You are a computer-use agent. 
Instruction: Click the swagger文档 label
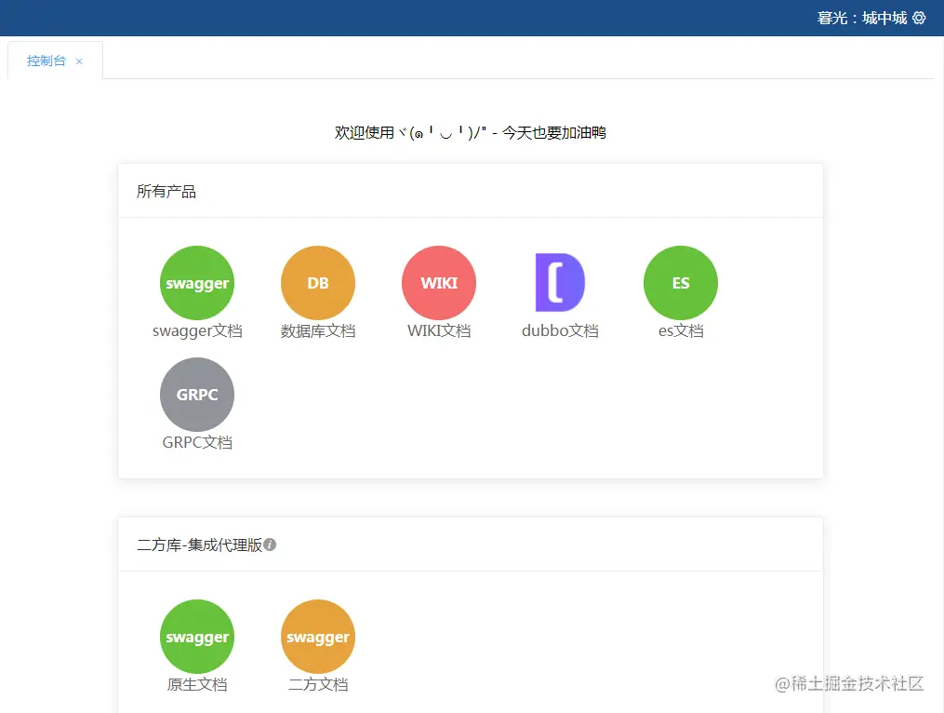click(x=197, y=330)
